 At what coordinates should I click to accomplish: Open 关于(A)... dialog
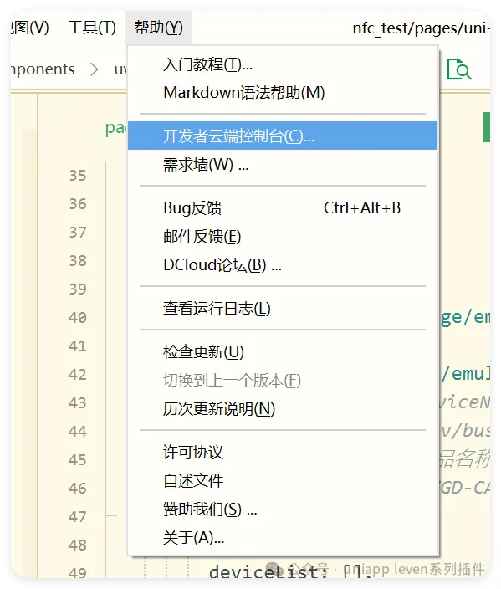pyautogui.click(x=283, y=537)
